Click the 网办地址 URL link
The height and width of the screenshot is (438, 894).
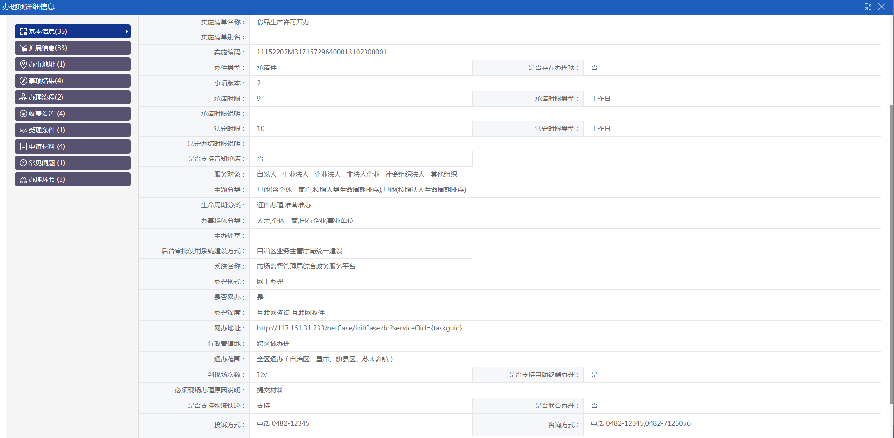(x=359, y=328)
